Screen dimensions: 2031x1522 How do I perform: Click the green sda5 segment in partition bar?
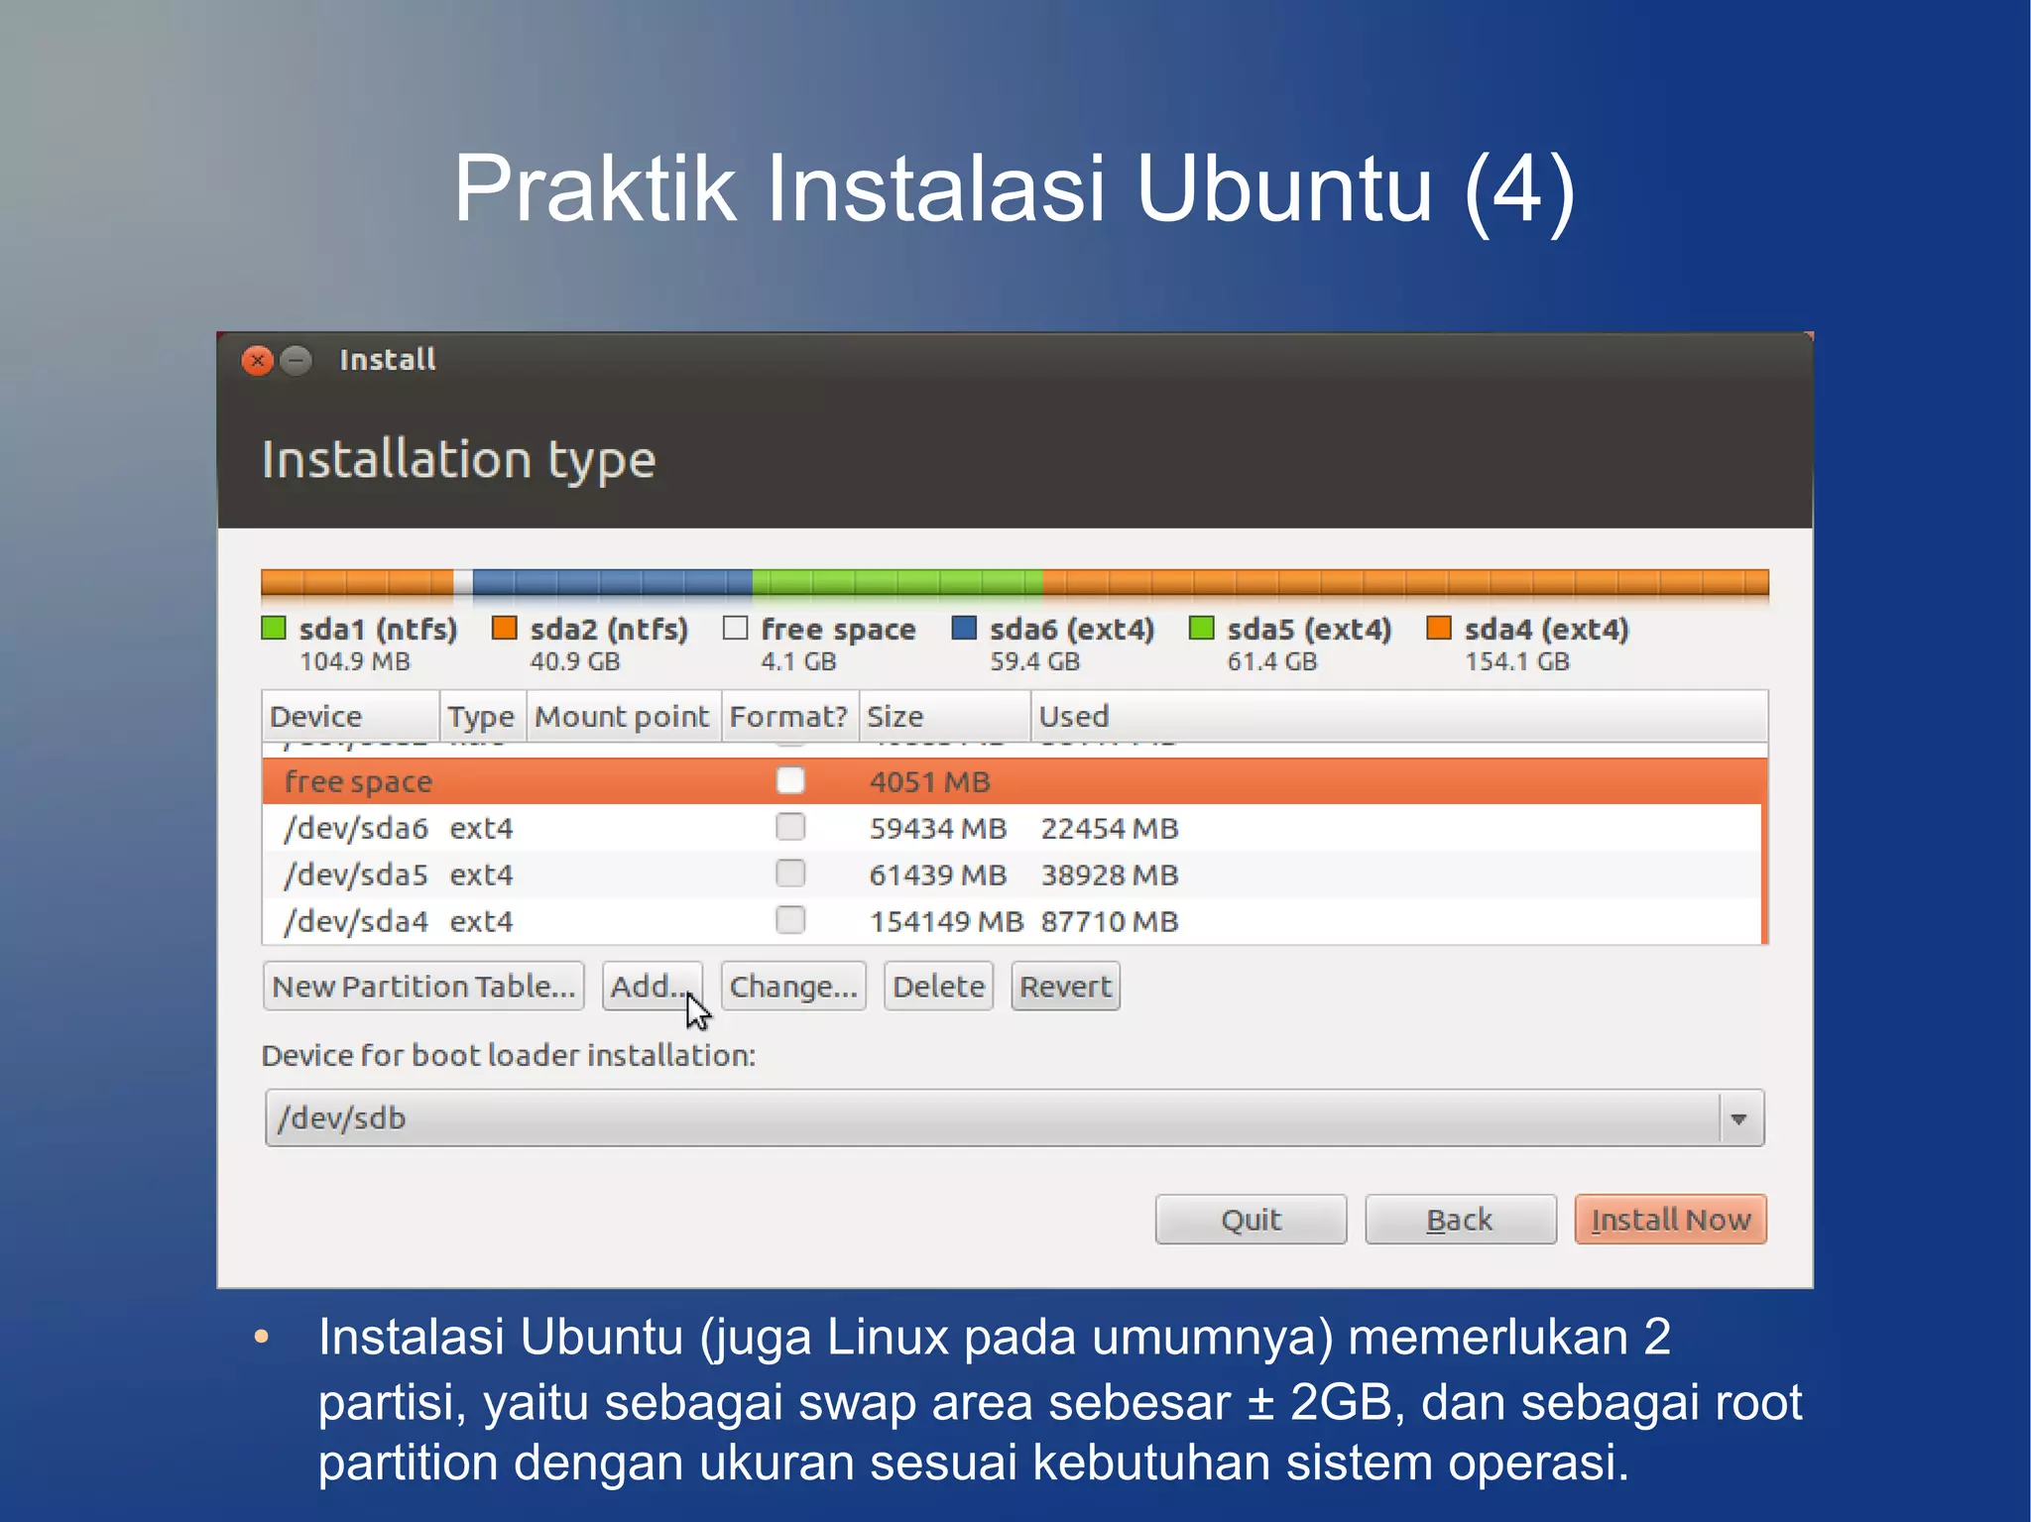897,582
